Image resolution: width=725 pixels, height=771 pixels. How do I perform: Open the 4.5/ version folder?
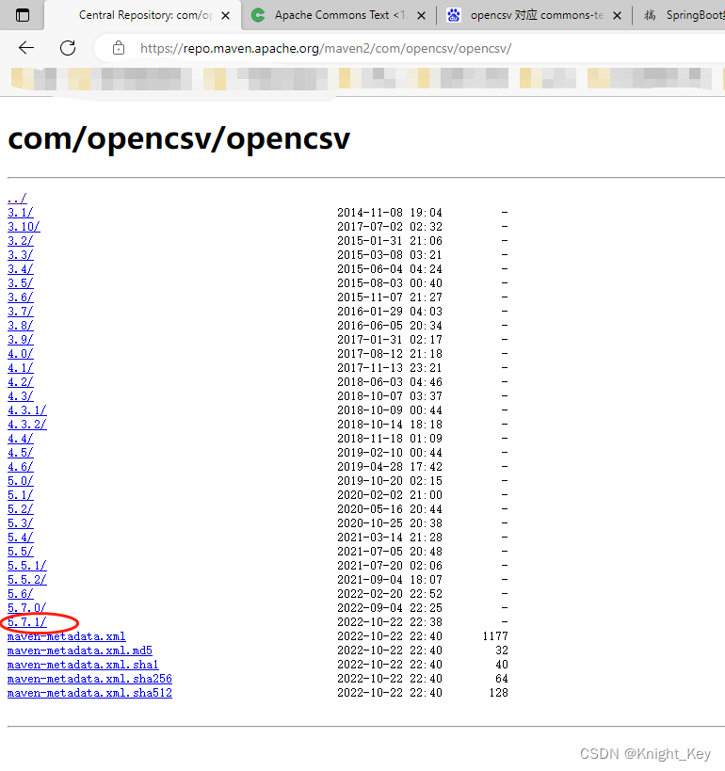point(20,453)
